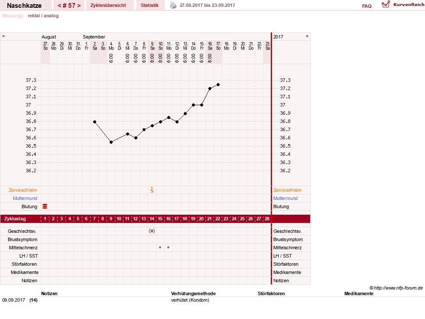Click the lowest temperature point at 36.55 on day 9
This screenshot has height=319, width=425.
click(111, 142)
